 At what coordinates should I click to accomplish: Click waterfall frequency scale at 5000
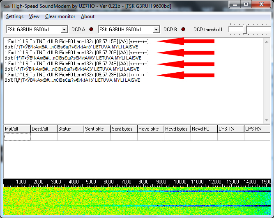[x=91, y=181]
